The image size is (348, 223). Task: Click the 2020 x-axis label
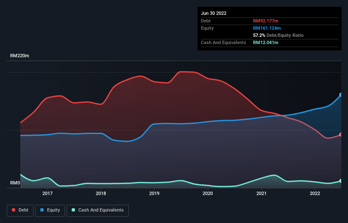pos(208,193)
